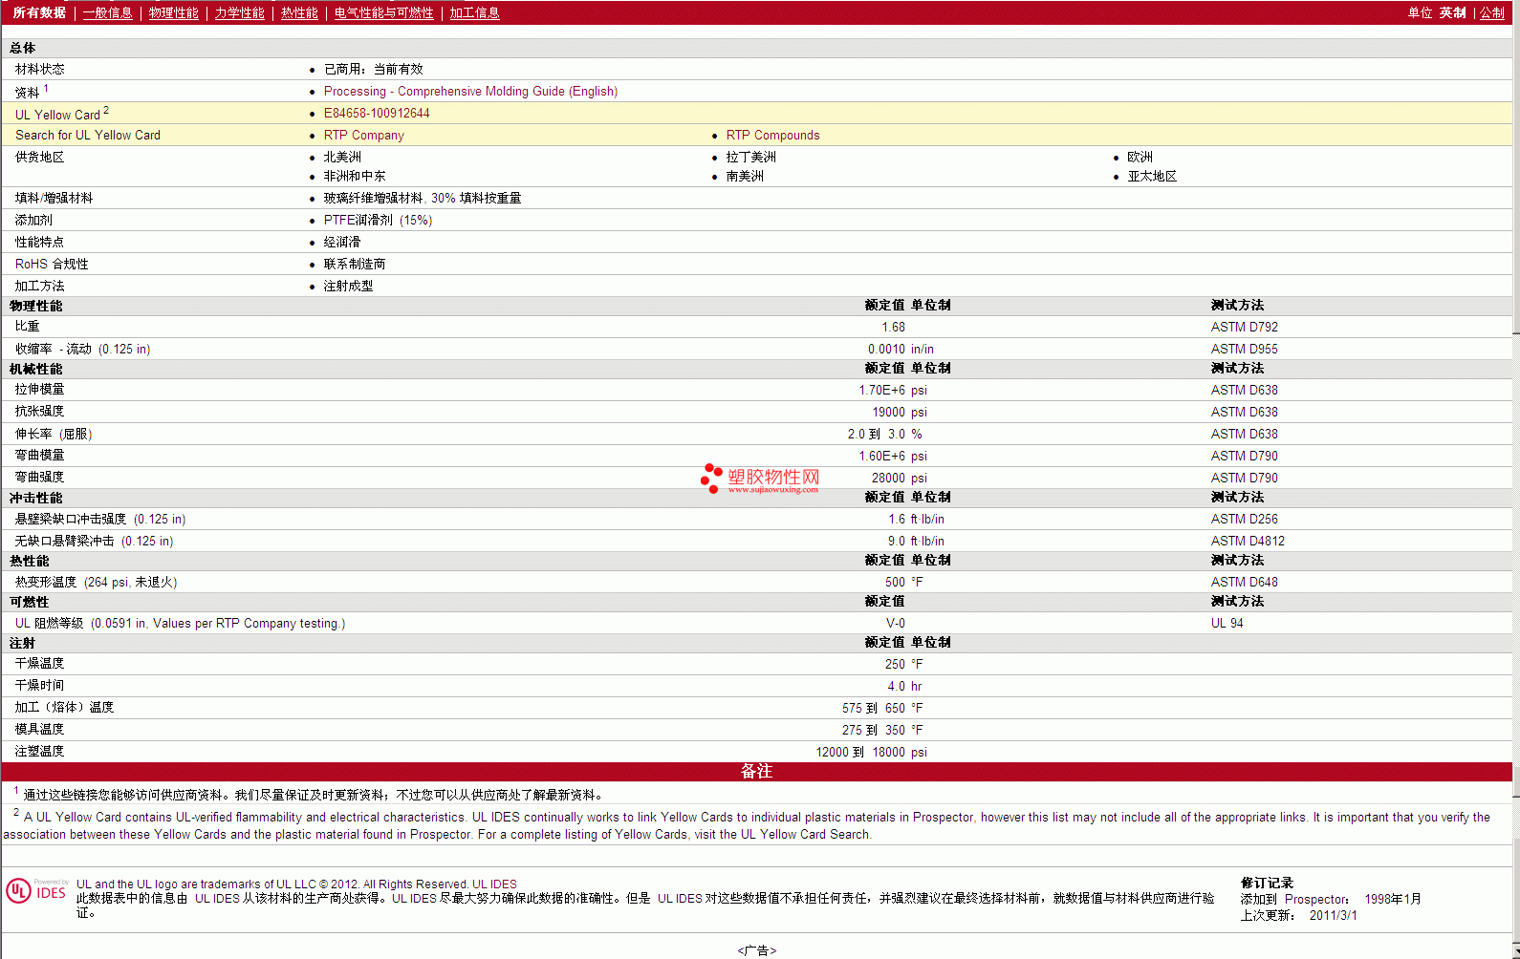Click the 欧洲 region entry
Screen dimensions: 1520x959
click(1140, 157)
